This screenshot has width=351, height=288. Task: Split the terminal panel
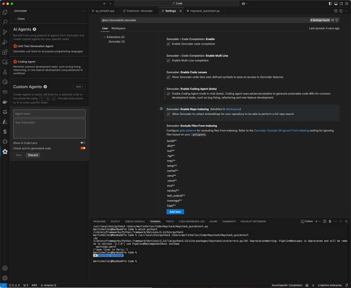(x=325, y=221)
